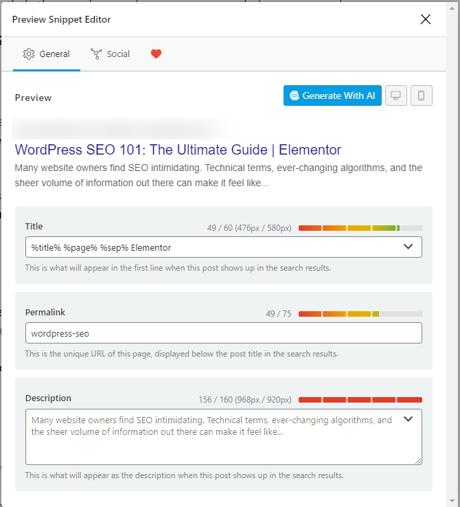Expand the Title variables dropdown arrow
The height and width of the screenshot is (507, 460).
coord(409,247)
